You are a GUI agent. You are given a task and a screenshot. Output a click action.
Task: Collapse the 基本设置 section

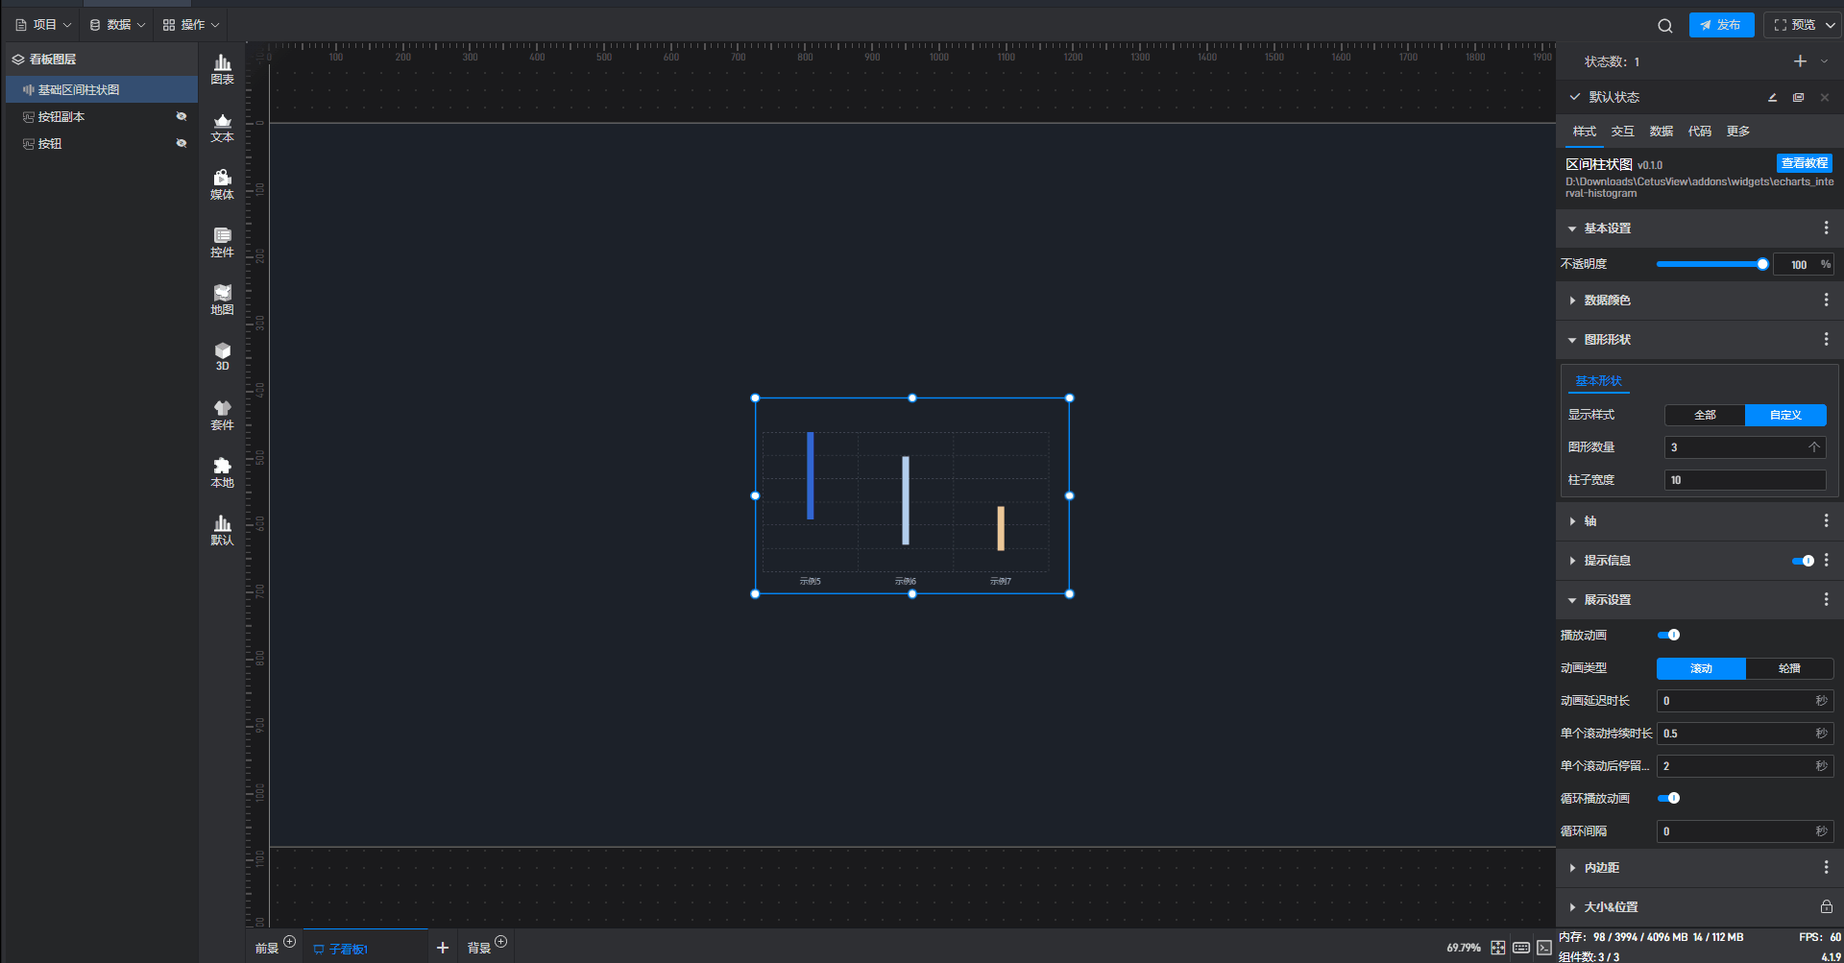pos(1572,229)
